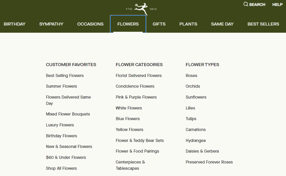Open $60 & Under Flowers
Screen dimensions: 286x176
66,157
